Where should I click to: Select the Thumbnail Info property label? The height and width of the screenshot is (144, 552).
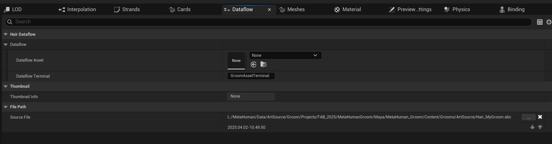(24, 97)
